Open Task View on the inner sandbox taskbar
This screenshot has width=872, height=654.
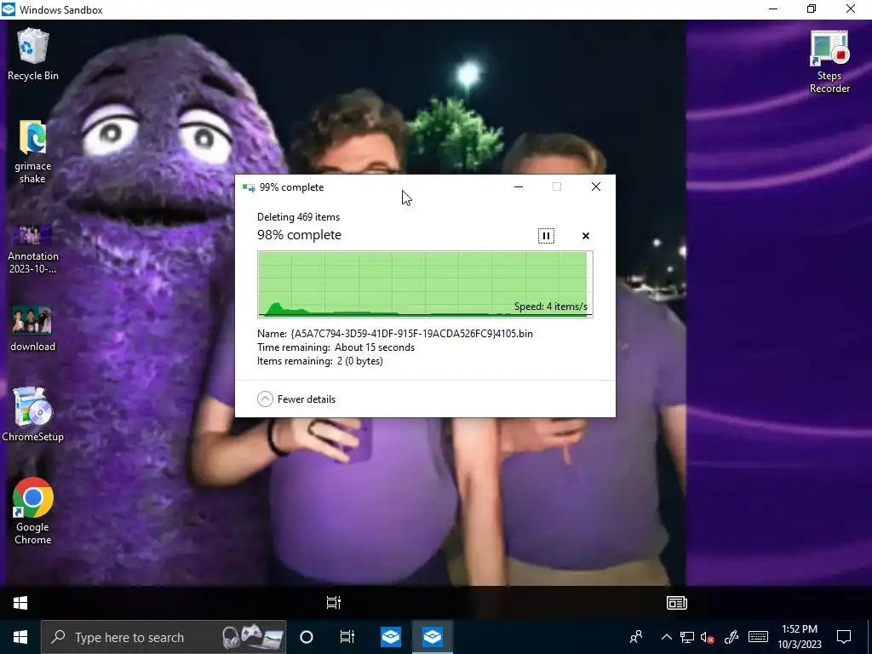pos(334,602)
